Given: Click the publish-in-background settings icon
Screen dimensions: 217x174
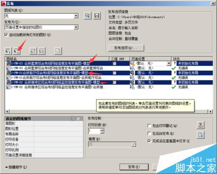Looking at the screenshot, I should (201, 135).
